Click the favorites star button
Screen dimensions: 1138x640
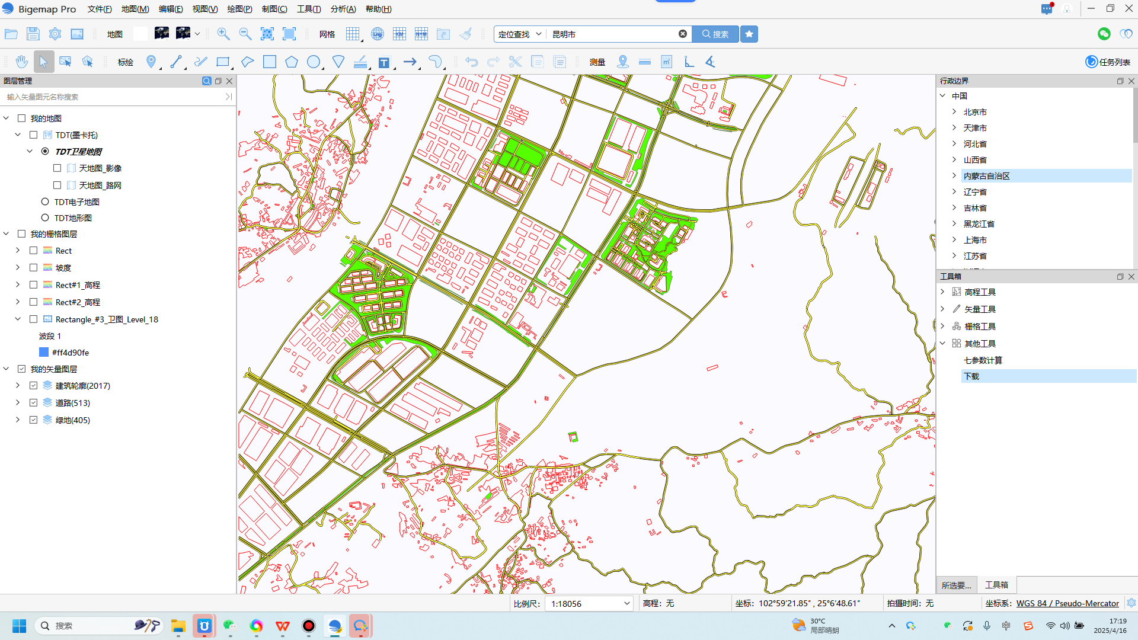[x=749, y=34]
